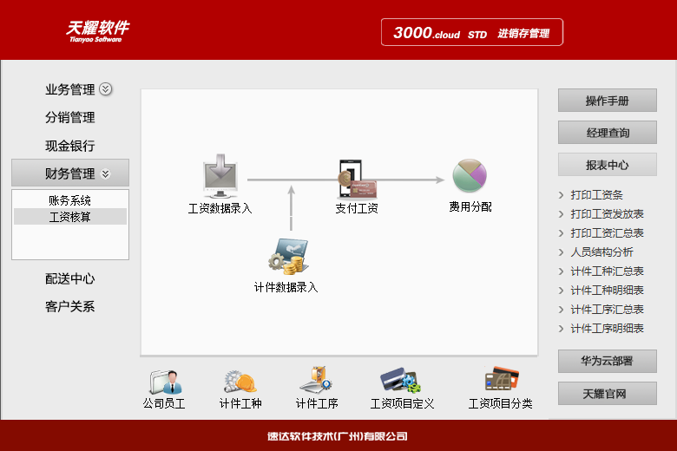Open the 工资项目分类 credit cards icon
Image resolution: width=677 pixels, height=451 pixels.
pos(502,378)
